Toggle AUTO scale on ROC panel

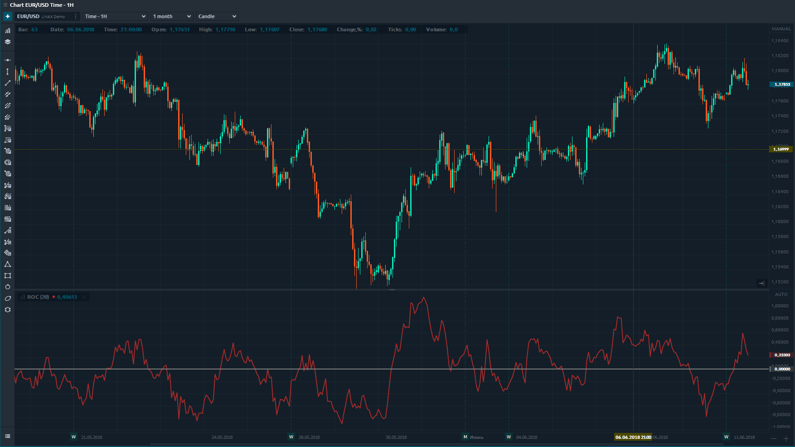(781, 295)
